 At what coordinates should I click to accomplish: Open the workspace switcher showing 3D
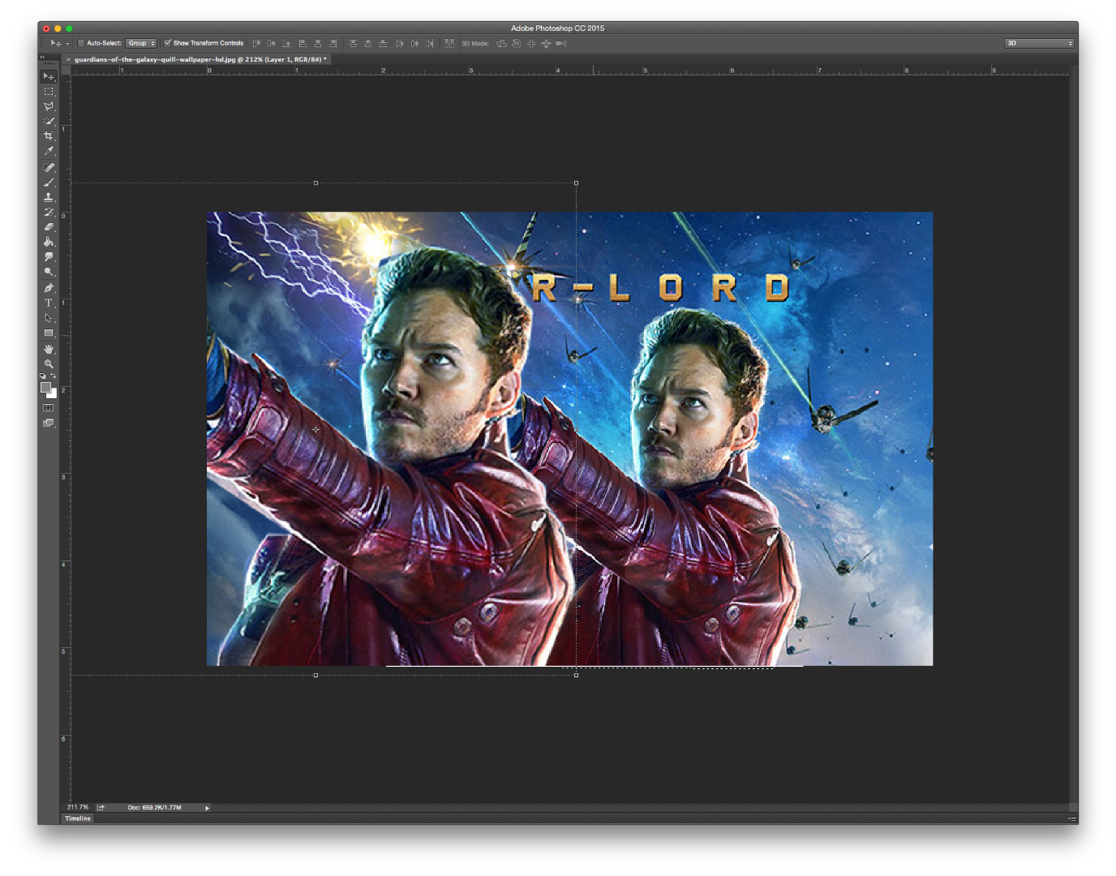click(1040, 43)
